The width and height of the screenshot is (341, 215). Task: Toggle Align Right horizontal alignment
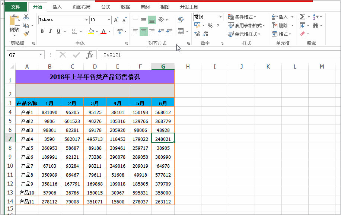[x=152, y=31]
